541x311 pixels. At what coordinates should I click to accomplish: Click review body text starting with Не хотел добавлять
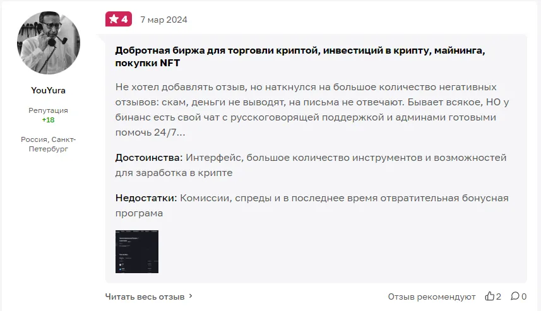[312, 110]
